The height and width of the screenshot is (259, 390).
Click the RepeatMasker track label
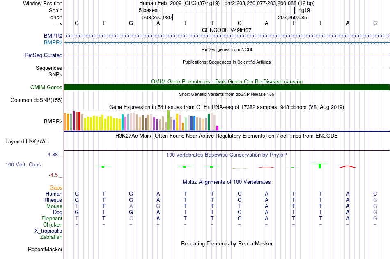click(x=45, y=249)
